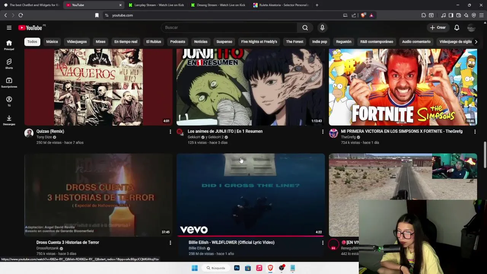The width and height of the screenshot is (487, 274).
Task: Reload the page with the refresh icon
Action: 21,15
